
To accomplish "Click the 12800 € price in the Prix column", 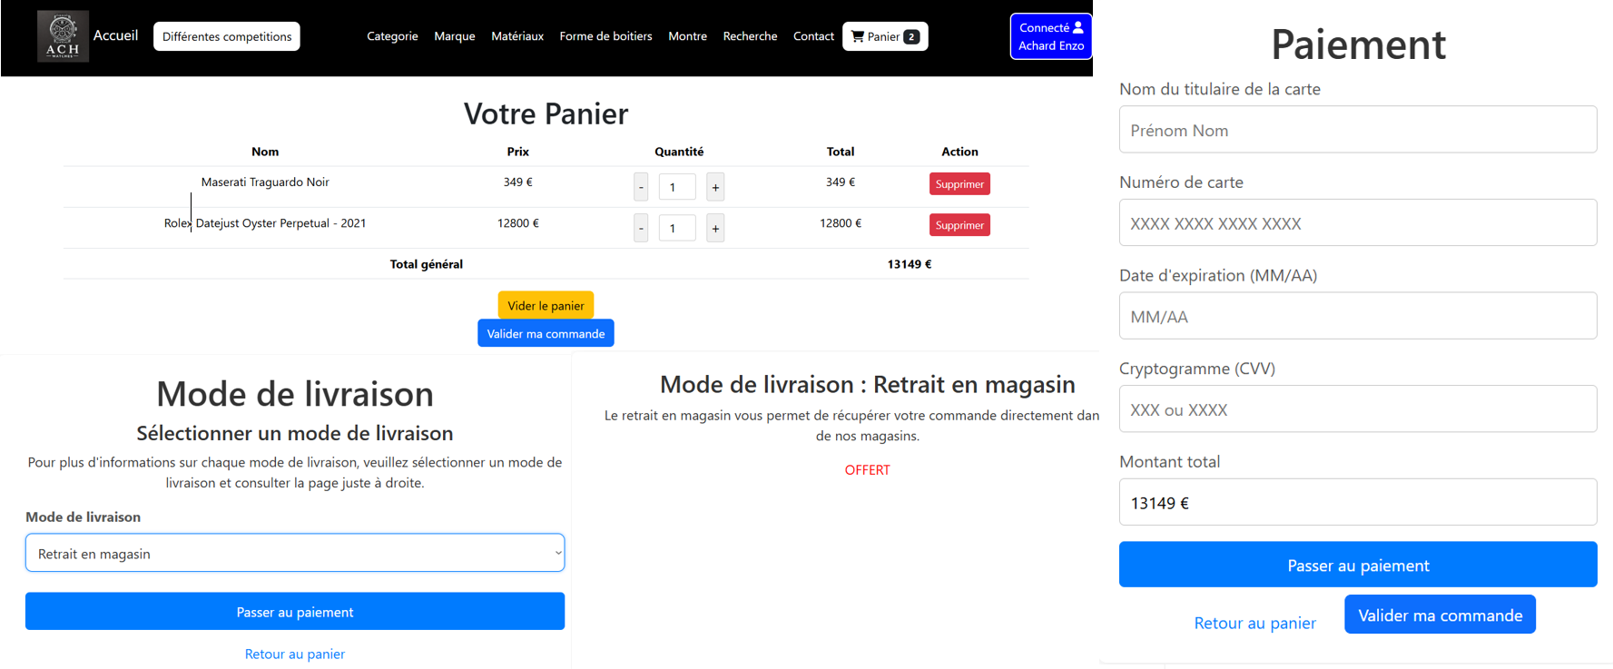I will coord(517,222).
